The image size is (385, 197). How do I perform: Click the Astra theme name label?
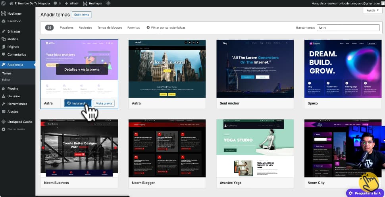[x=48, y=103]
